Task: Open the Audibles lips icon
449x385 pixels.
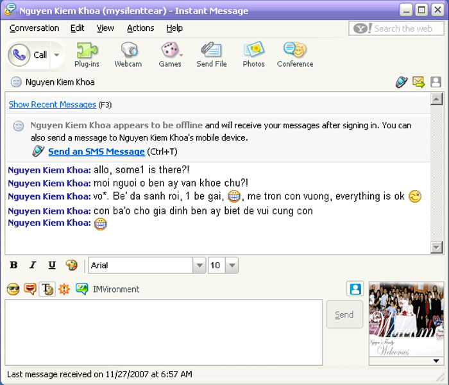Action: [x=30, y=289]
